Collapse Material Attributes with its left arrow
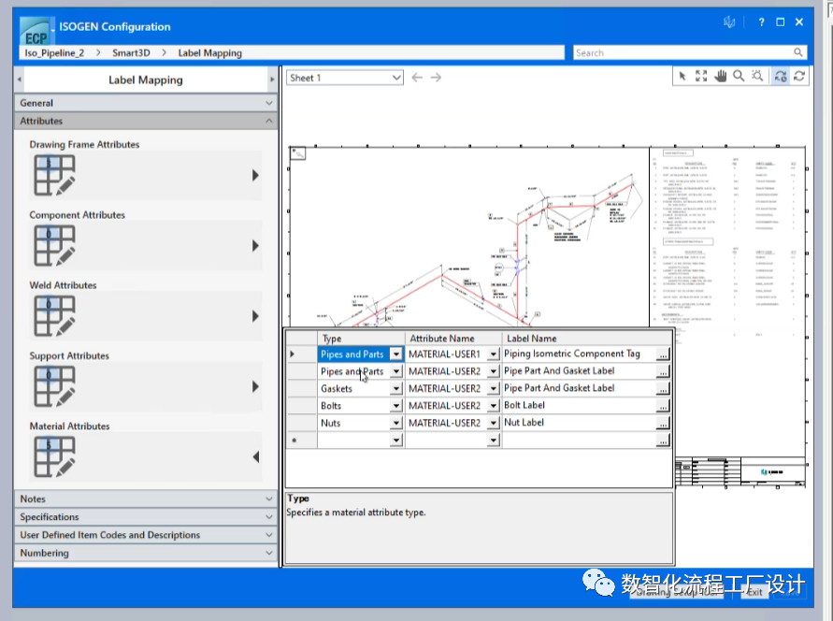 point(255,456)
